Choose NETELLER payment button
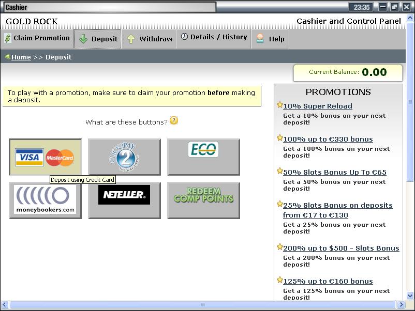The width and height of the screenshot is (415, 311). click(124, 200)
